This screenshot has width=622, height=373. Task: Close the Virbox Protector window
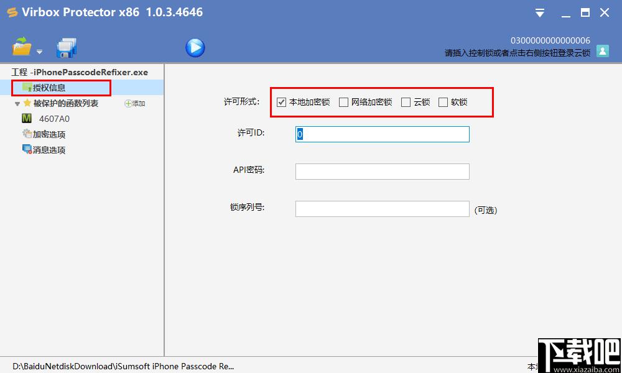pyautogui.click(x=605, y=12)
